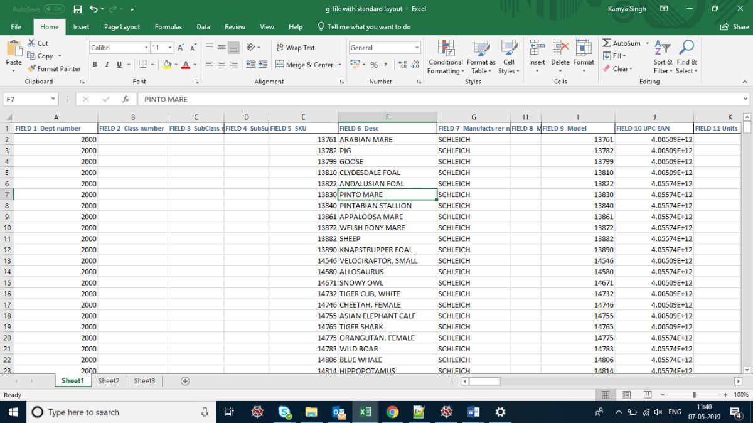Click the Undo arrow icon
This screenshot has height=423, width=753.
coord(93,9)
